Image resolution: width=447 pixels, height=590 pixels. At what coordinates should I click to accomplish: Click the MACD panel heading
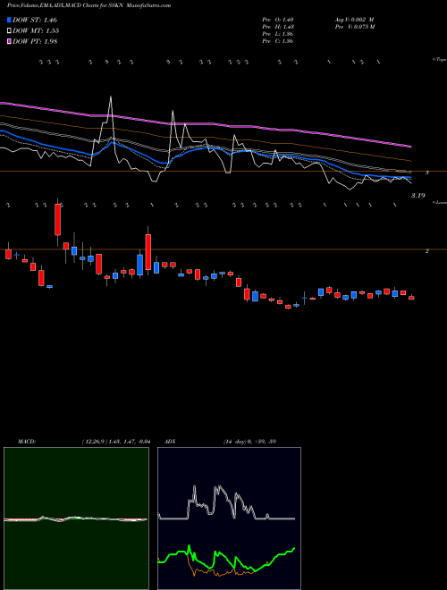click(x=27, y=442)
